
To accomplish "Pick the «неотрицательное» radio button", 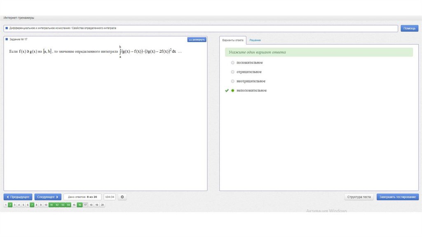I will click(233, 81).
